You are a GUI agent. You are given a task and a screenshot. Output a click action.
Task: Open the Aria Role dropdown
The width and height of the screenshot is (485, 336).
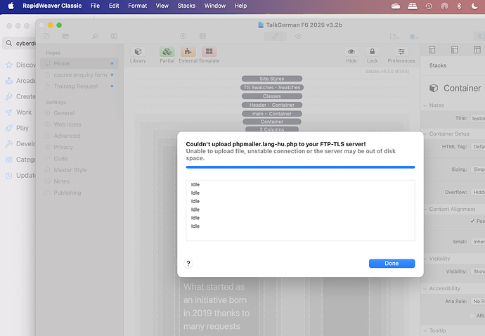[478, 302]
